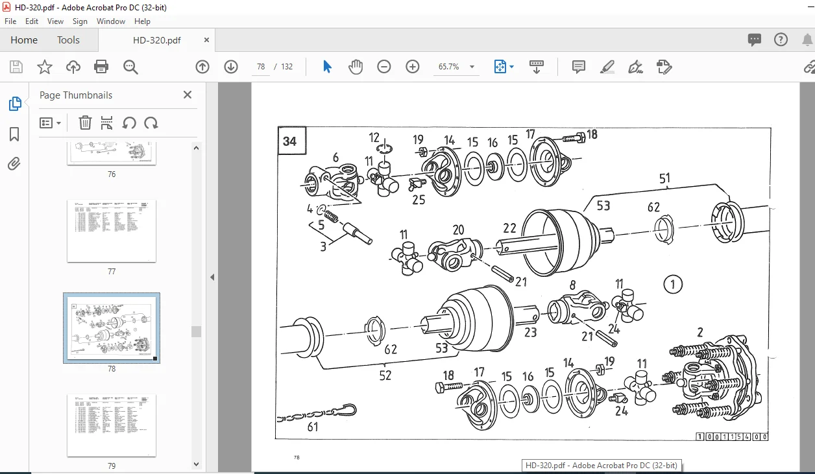This screenshot has width=815, height=474.
Task: Switch to the Home tab
Action: 24,40
